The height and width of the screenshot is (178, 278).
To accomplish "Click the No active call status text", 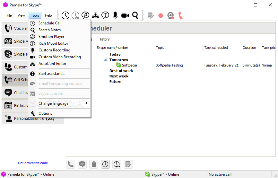I will tap(220, 174).
